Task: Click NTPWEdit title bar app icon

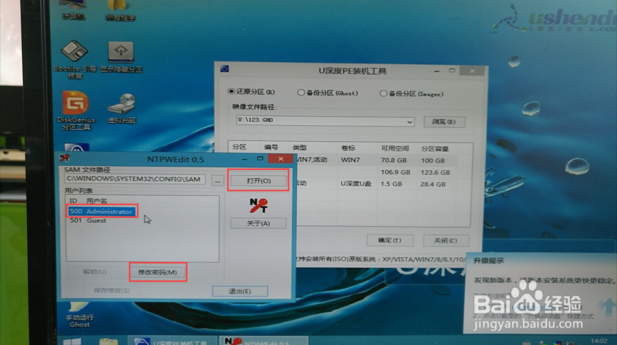Action: [x=65, y=159]
